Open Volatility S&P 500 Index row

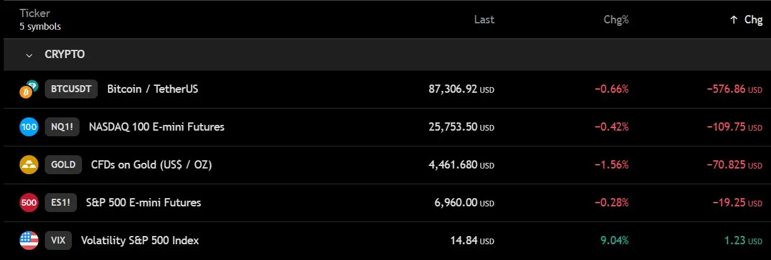point(385,240)
